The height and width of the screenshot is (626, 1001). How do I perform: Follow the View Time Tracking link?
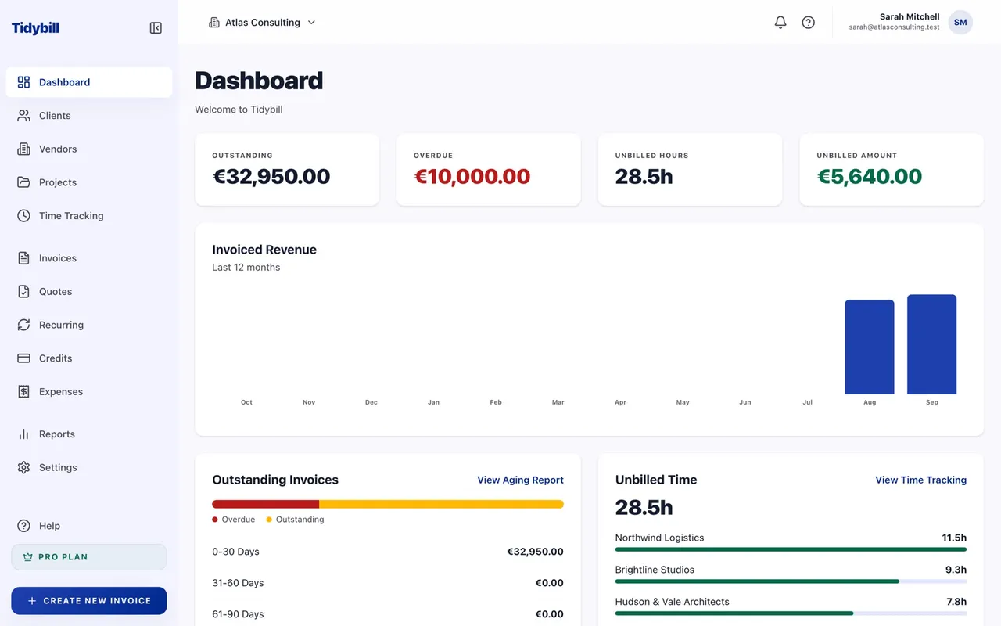(920, 480)
